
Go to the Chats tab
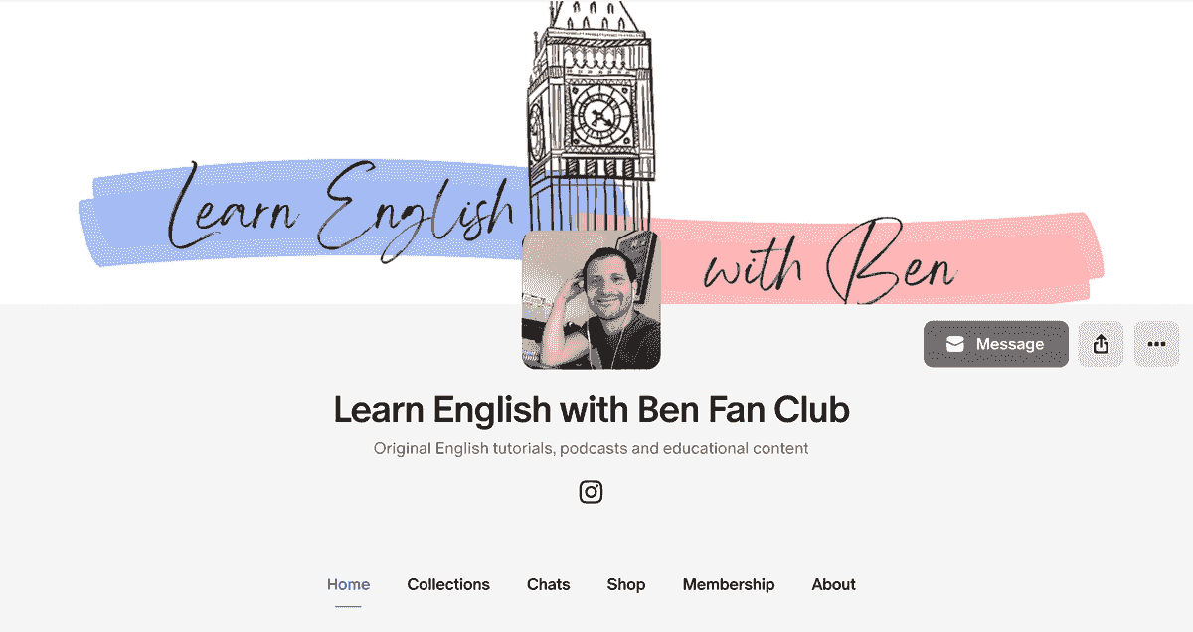click(x=549, y=584)
